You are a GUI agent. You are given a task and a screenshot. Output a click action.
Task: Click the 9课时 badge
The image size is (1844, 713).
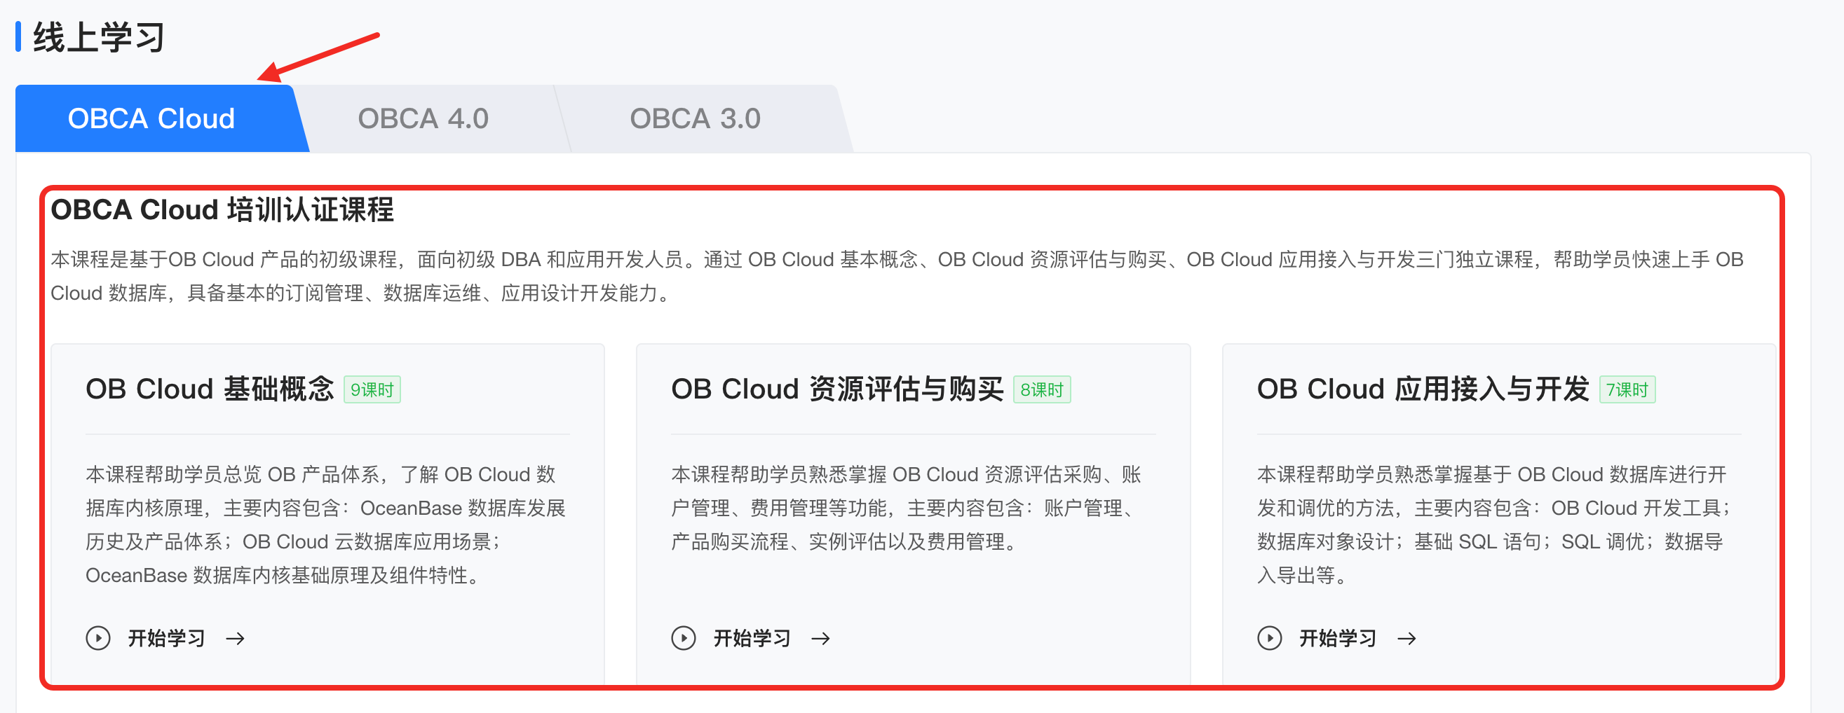point(372,389)
